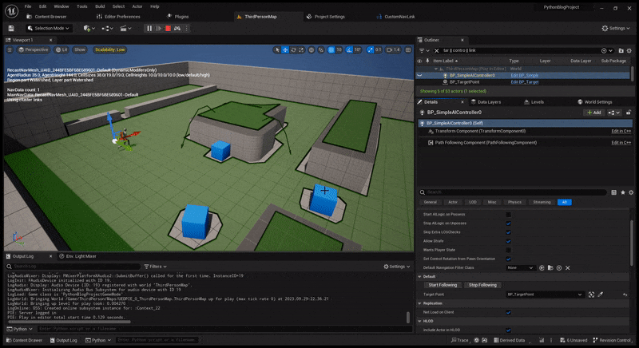Click the viewport layout maximize icon
This screenshot has width=639, height=348.
click(x=408, y=49)
